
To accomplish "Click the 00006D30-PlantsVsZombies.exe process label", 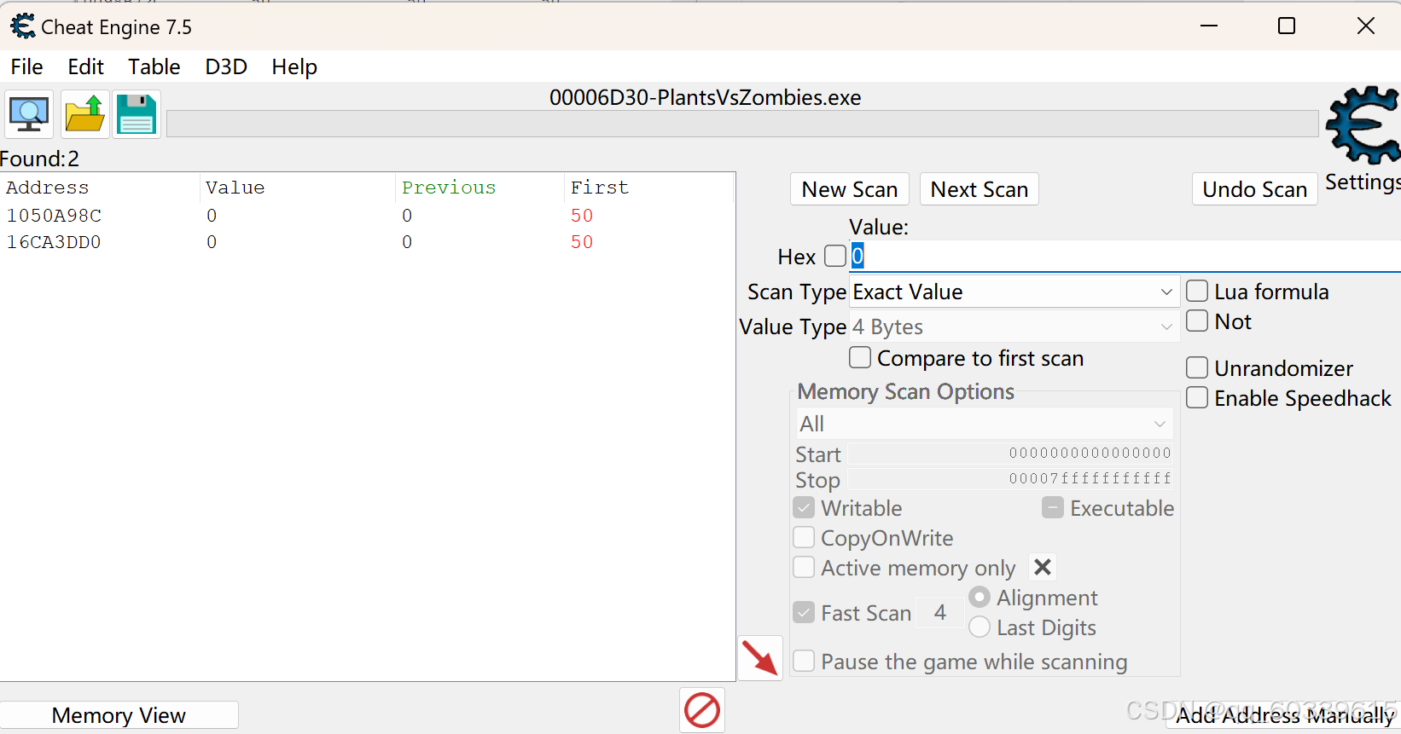I will pos(705,97).
